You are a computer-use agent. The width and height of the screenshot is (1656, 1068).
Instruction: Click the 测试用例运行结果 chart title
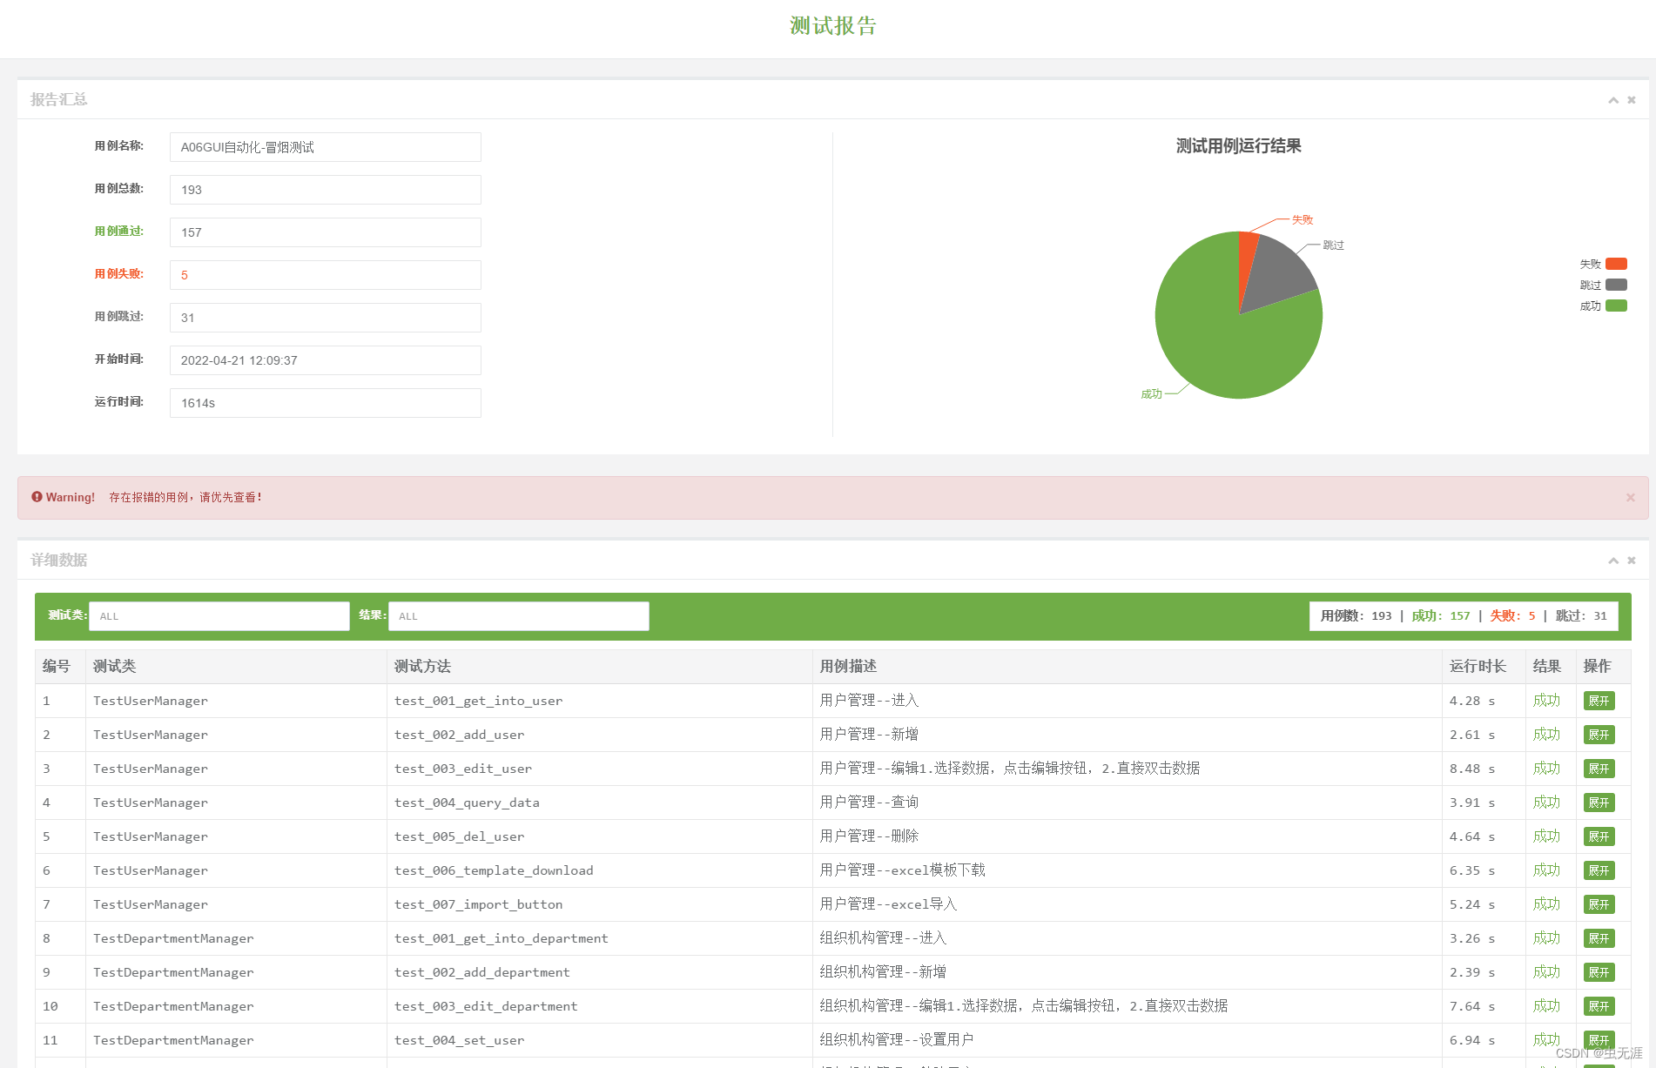pyautogui.click(x=1239, y=146)
